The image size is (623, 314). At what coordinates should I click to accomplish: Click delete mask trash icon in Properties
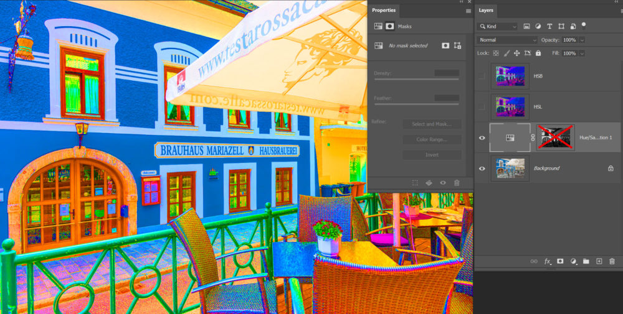(x=457, y=183)
